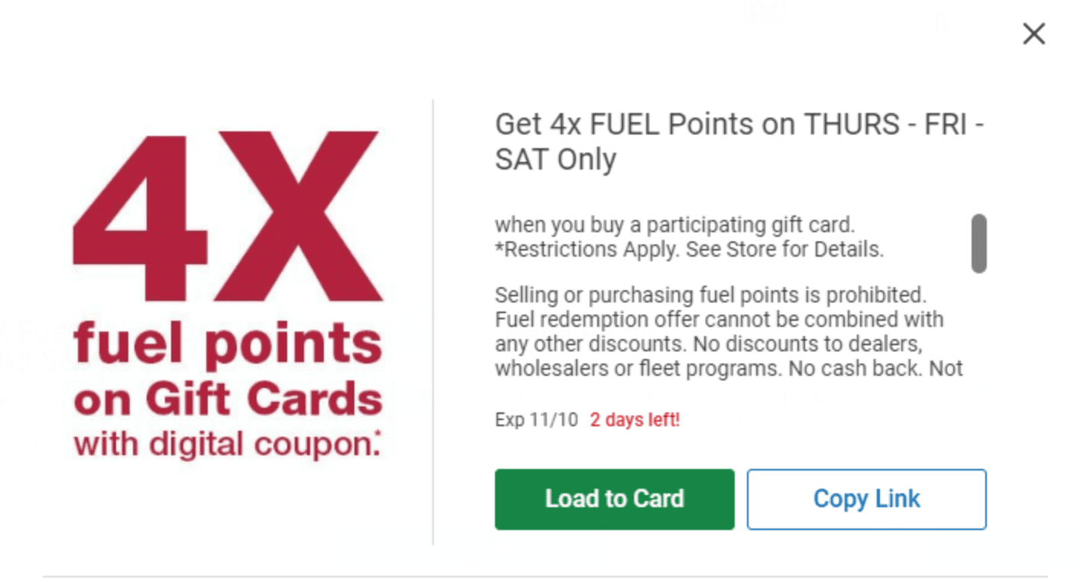Click 'Fuel redemption offer cannot be combined' line

(x=719, y=319)
